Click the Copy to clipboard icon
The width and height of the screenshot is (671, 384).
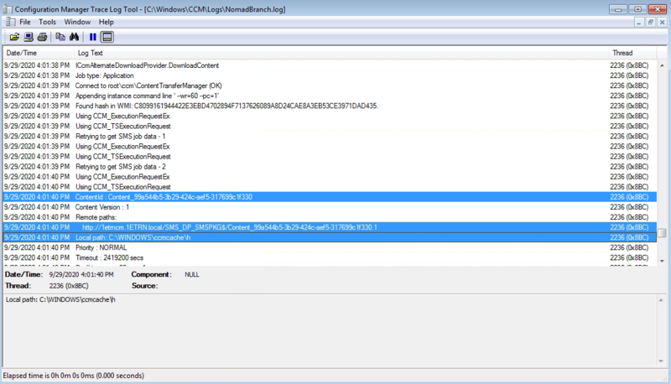click(x=60, y=37)
